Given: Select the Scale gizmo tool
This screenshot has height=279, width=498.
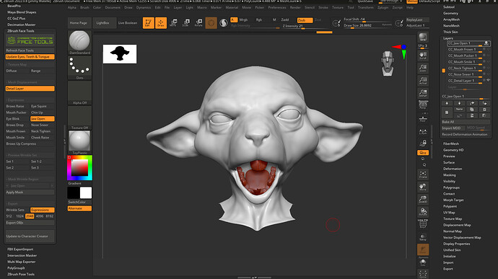Looking at the screenshot, I should pyautogui.click(x=186, y=23).
